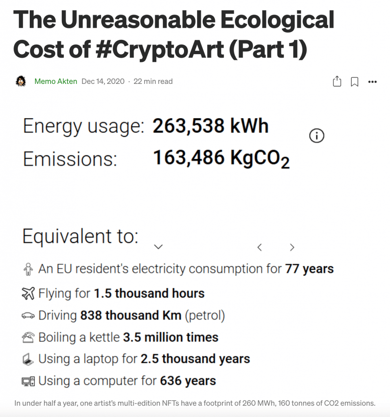Viewport: 390px width, 417px height.
Task: Click the article title heading
Action: [x=174, y=35]
